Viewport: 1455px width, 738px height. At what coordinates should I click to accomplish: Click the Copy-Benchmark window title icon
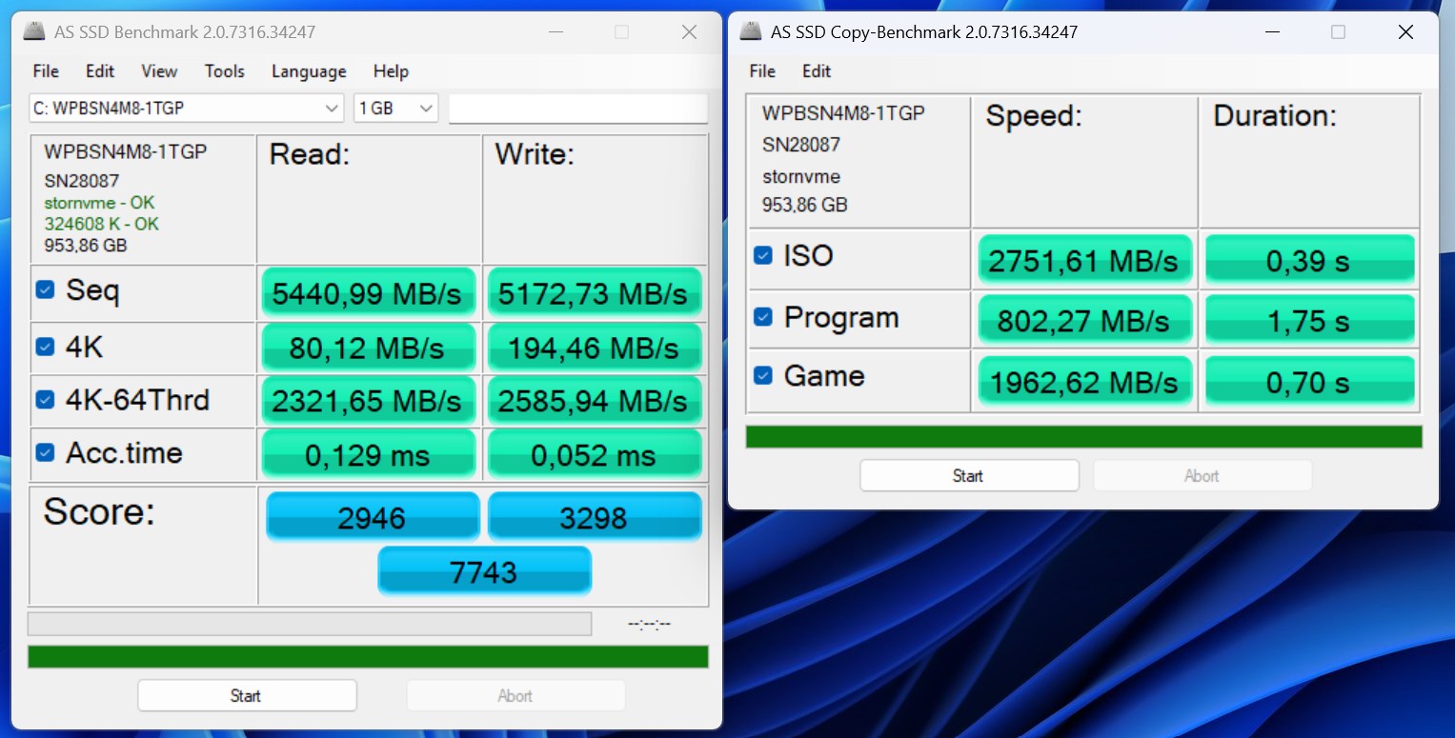coord(751,31)
